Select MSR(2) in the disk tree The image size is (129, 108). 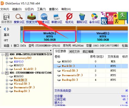19,65
